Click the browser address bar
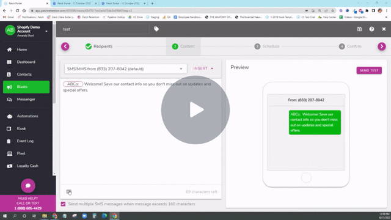 coord(164,11)
